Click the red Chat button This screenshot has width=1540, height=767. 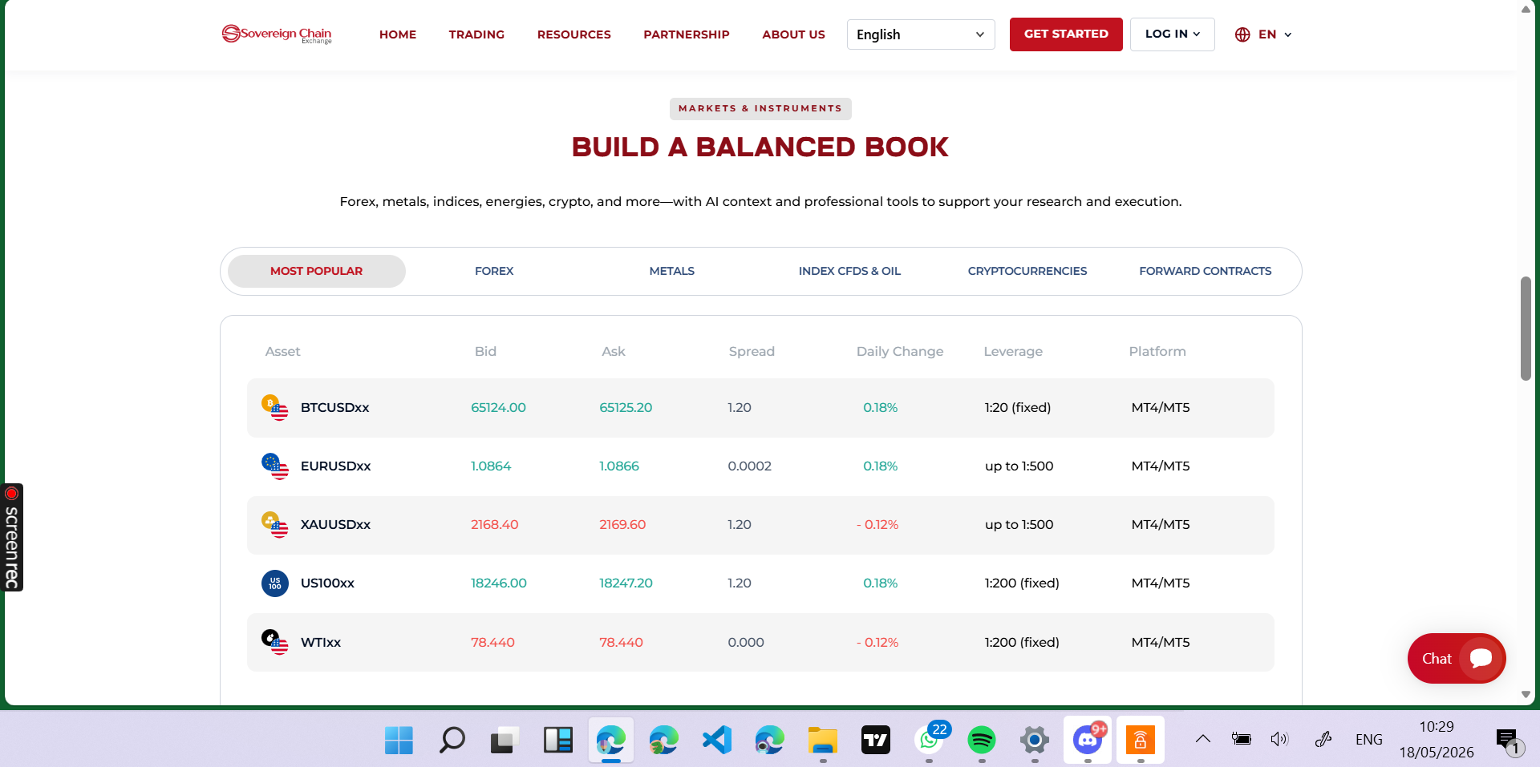(x=1457, y=658)
